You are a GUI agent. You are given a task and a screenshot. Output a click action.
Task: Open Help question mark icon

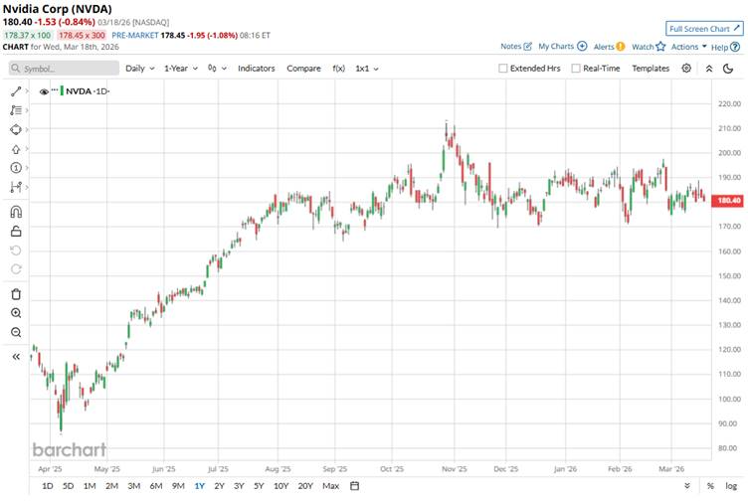(x=735, y=47)
